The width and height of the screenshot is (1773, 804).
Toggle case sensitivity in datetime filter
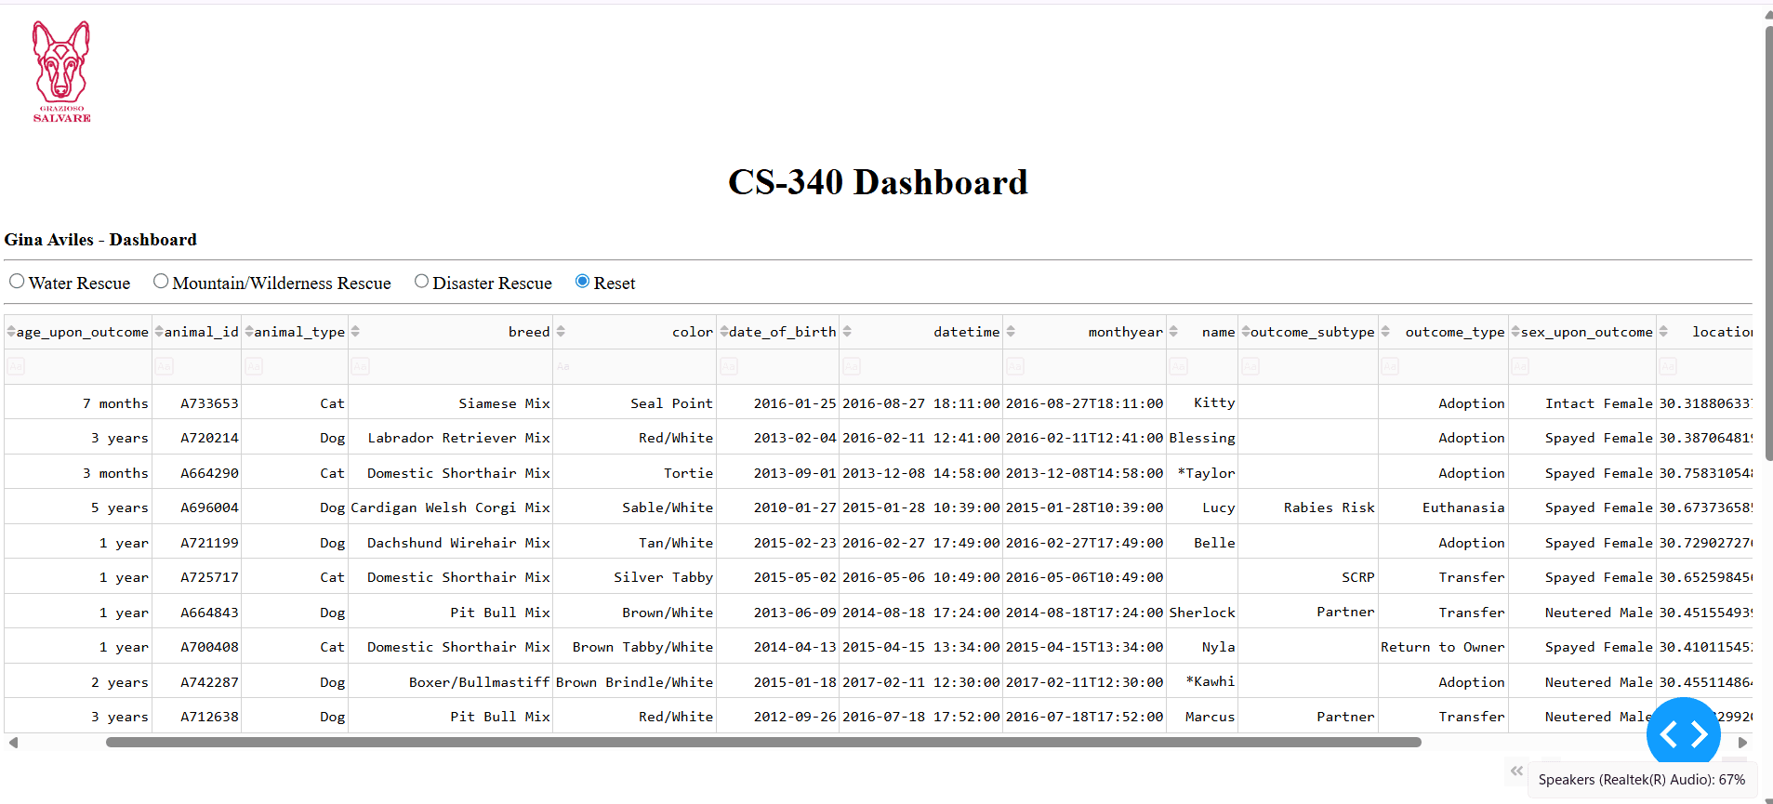click(x=852, y=367)
